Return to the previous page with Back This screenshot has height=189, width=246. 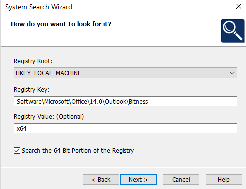pyautogui.click(x=101, y=179)
